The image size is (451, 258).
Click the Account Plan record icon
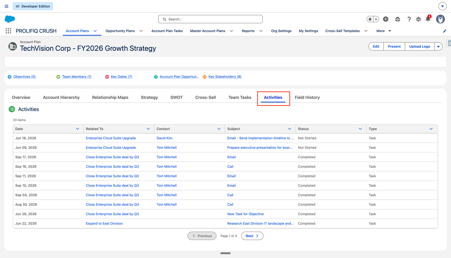point(12,47)
